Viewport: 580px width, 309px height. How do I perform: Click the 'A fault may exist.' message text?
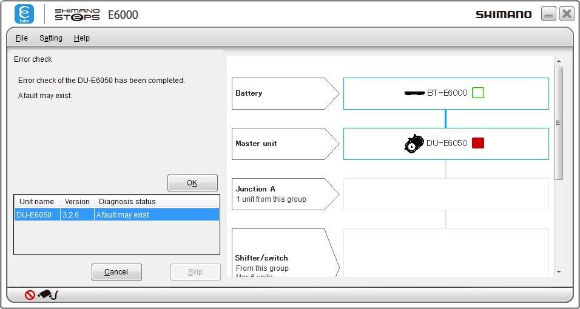(x=45, y=96)
